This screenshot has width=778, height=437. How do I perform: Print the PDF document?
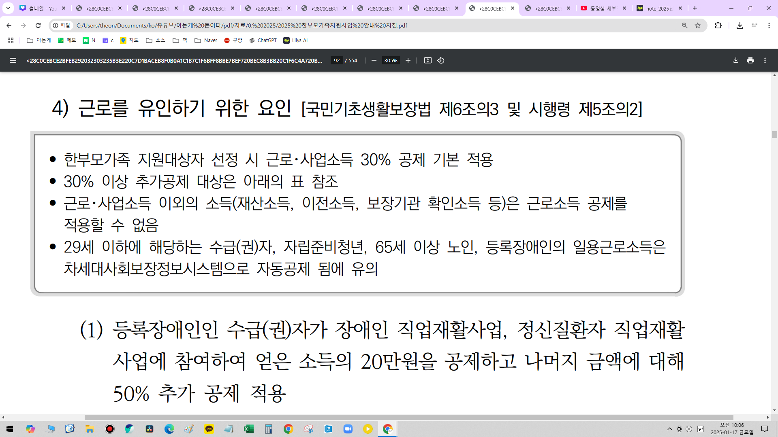(750, 60)
